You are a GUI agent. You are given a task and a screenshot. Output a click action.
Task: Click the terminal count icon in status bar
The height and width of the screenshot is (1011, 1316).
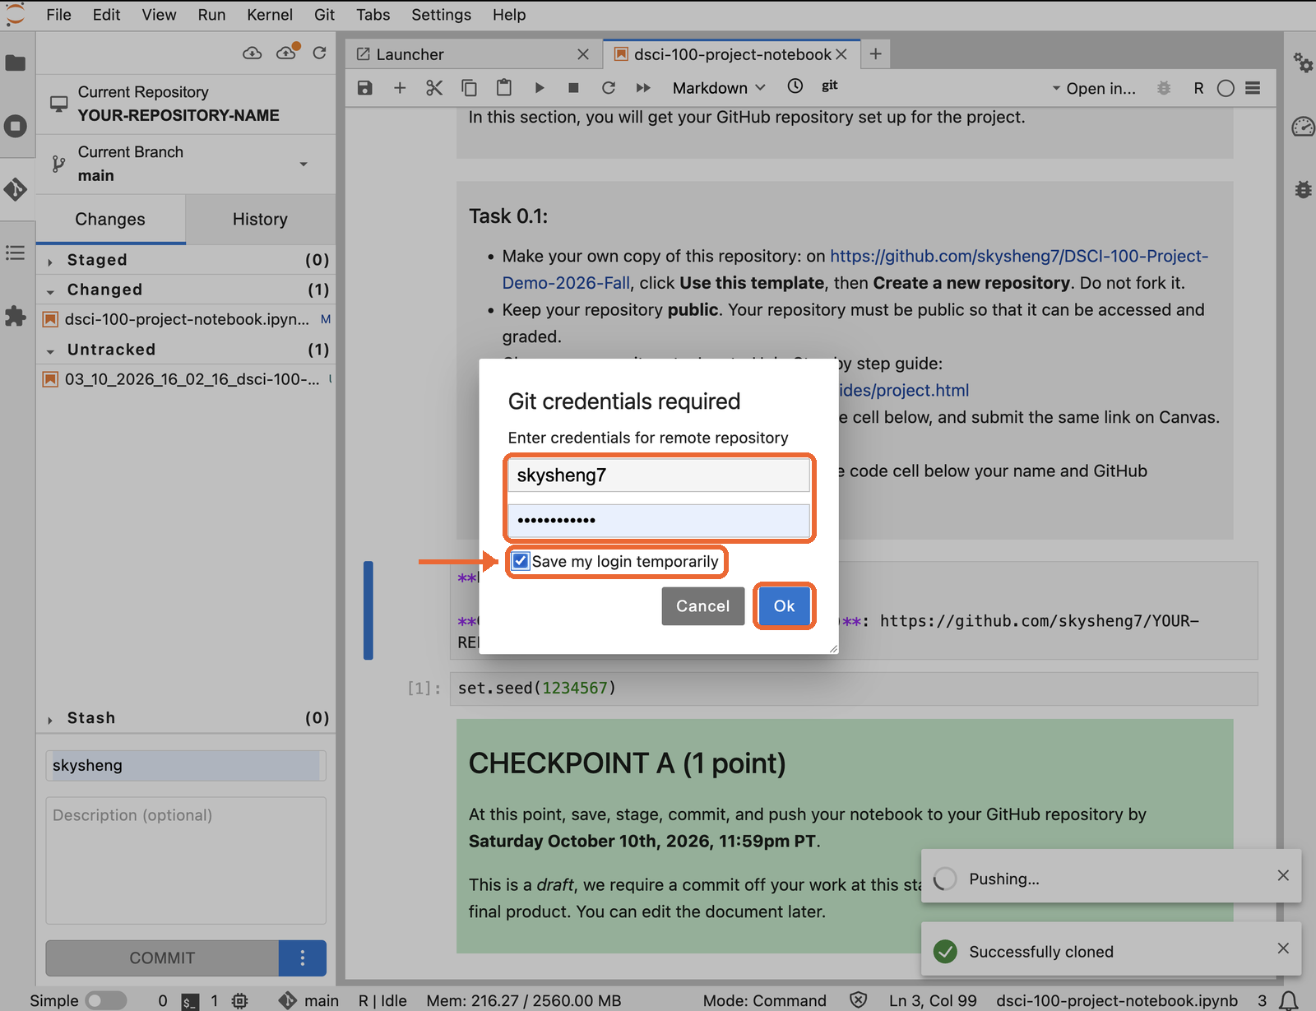pyautogui.click(x=190, y=1001)
